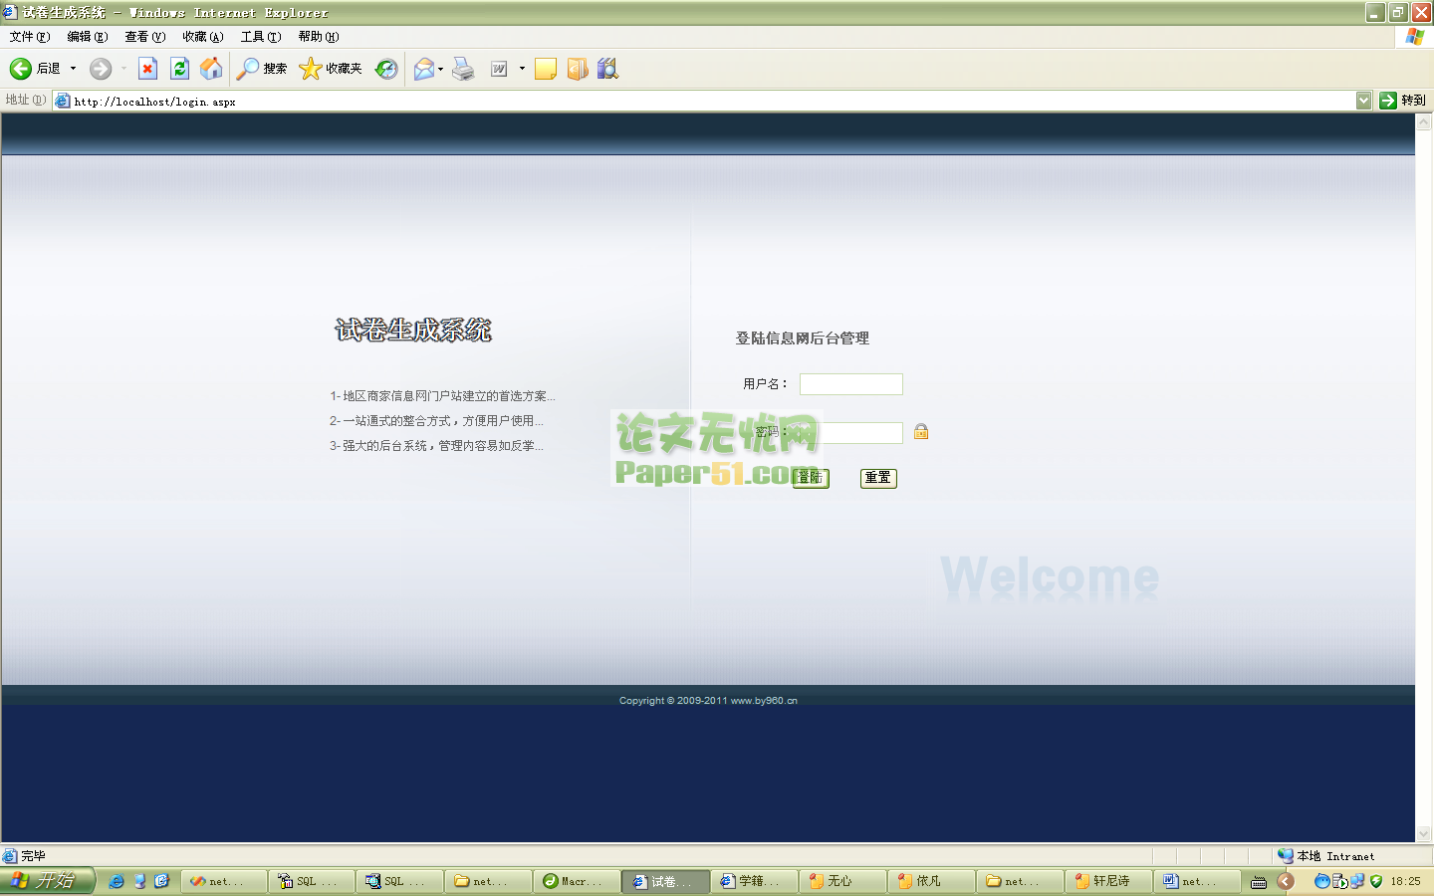
Task: Refresh the page using green arrows icon
Action: point(179,69)
